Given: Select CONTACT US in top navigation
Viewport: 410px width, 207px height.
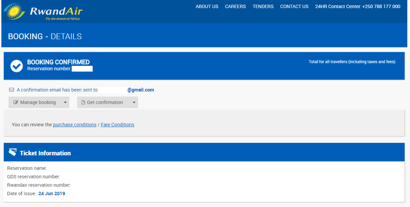Looking at the screenshot, I should pyautogui.click(x=294, y=7).
